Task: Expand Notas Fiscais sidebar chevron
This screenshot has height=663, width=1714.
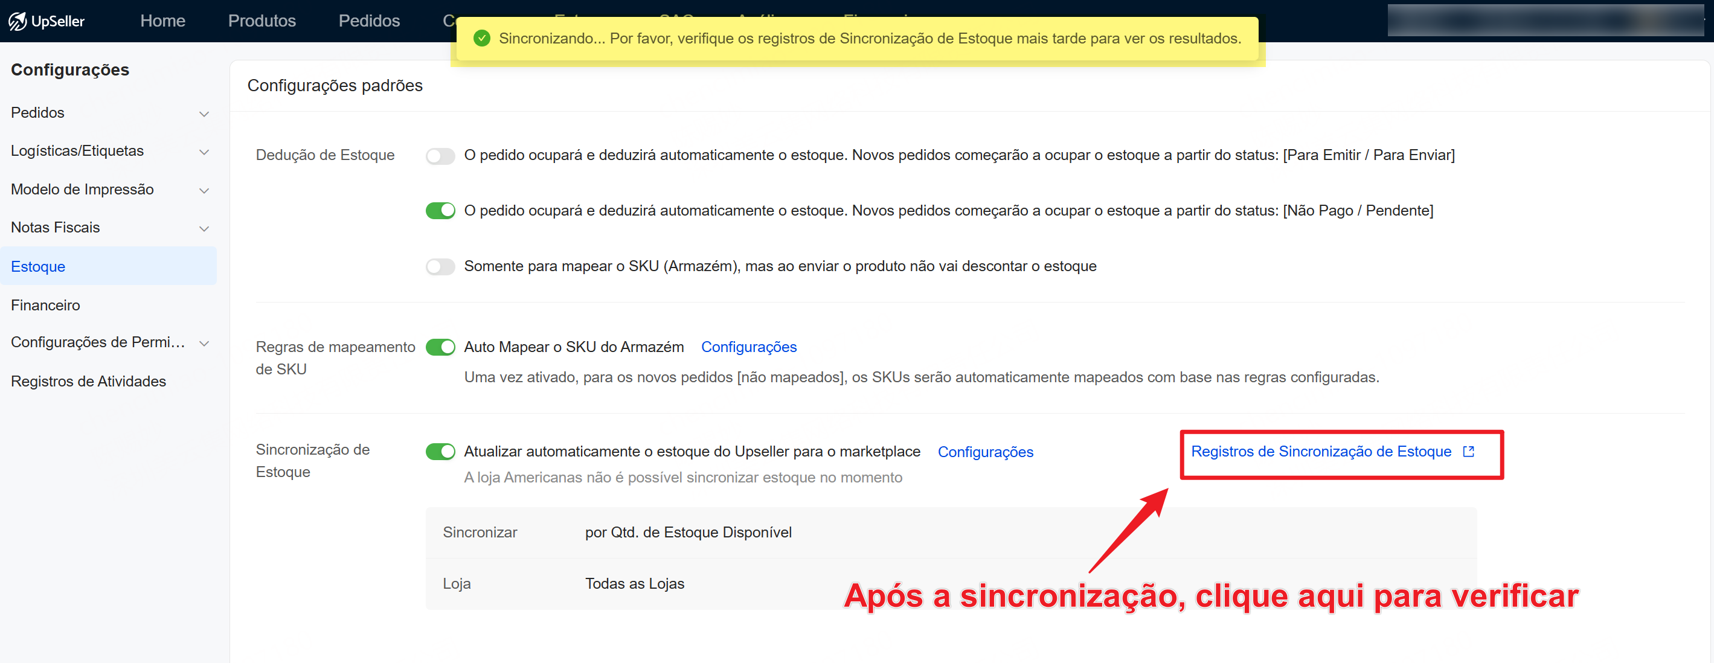Action: [204, 228]
